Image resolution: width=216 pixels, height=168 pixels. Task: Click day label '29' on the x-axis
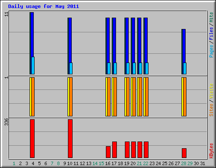tap(190, 163)
